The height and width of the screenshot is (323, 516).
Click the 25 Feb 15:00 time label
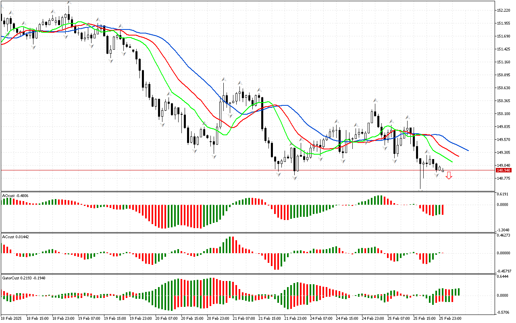424,319
